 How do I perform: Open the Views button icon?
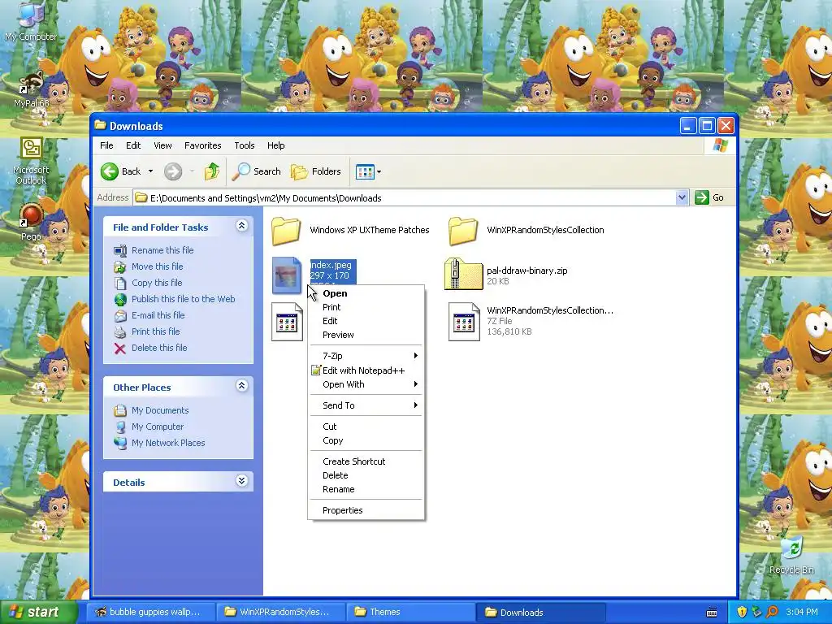[x=365, y=171]
